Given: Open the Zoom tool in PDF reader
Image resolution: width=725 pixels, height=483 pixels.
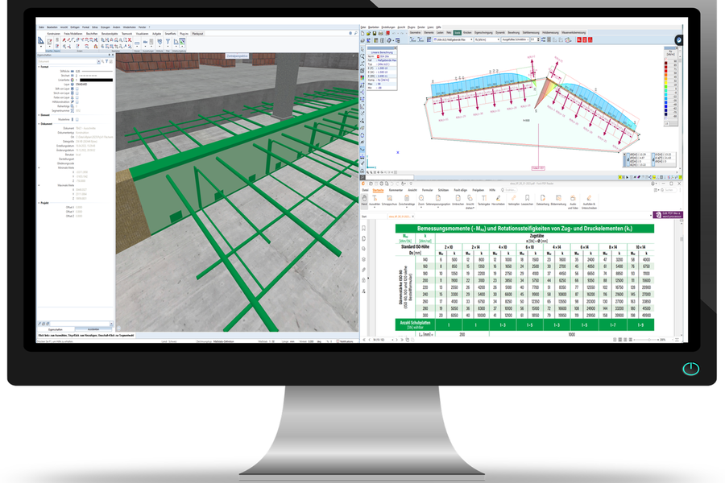Looking at the screenshot, I should [420, 198].
